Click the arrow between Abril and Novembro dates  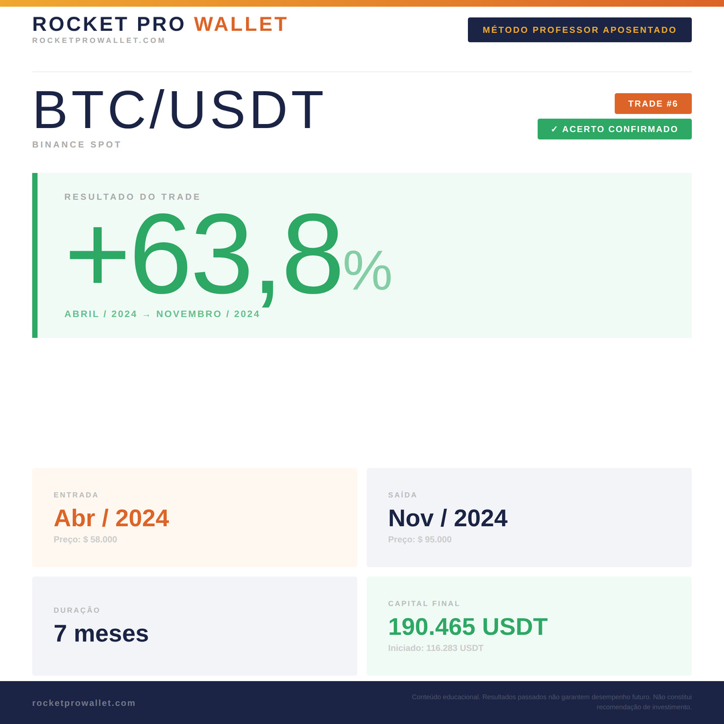(x=146, y=315)
